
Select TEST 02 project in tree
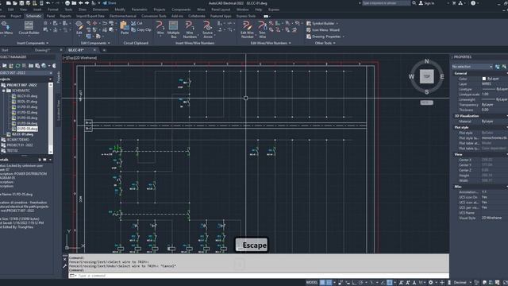(x=13, y=150)
